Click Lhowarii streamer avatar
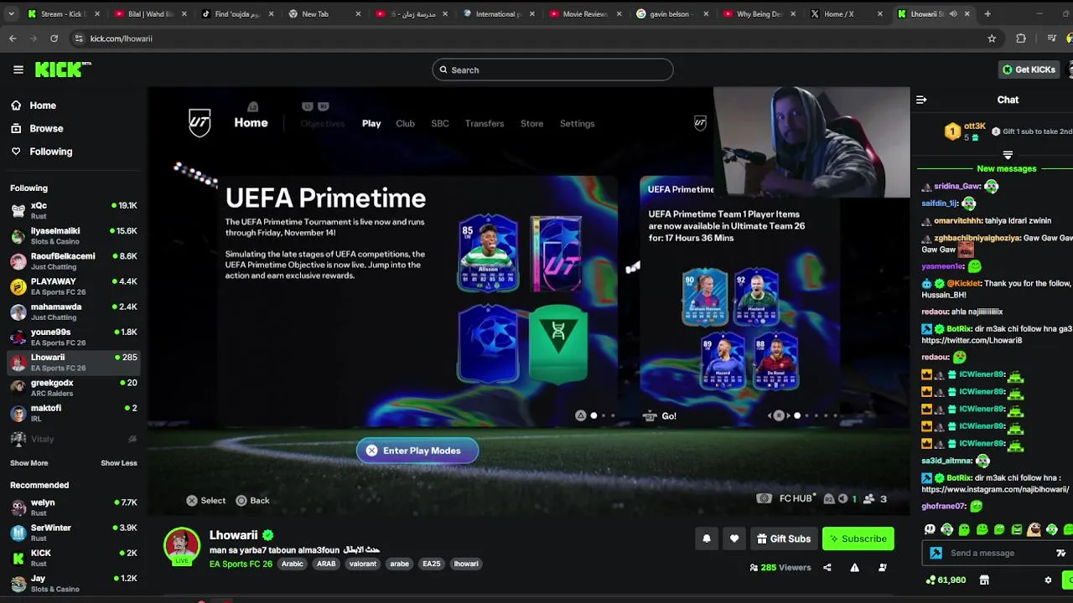 point(182,546)
